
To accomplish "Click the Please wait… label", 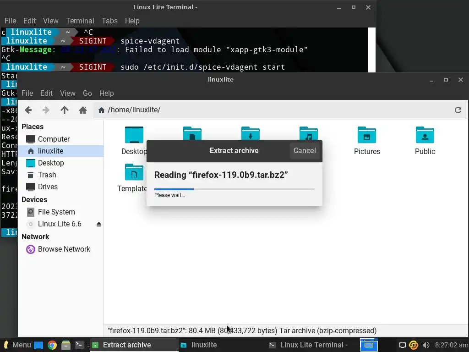I will click(x=169, y=195).
